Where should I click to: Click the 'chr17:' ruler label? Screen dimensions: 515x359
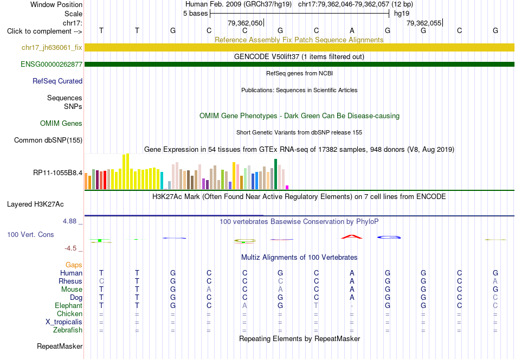[x=73, y=23]
